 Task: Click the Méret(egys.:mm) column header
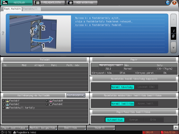pyautogui.click(x=111, y=65)
